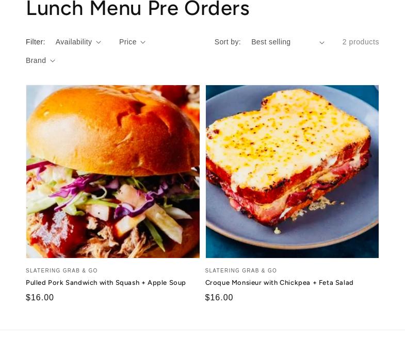Viewport: 405px width, 354px height.
Task: Click Slatering Grab & Go vendor above Croque Monsieur
Action: click(241, 270)
